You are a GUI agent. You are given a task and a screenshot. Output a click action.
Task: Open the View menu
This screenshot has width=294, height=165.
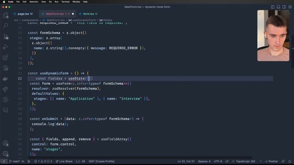(x=44, y=2)
